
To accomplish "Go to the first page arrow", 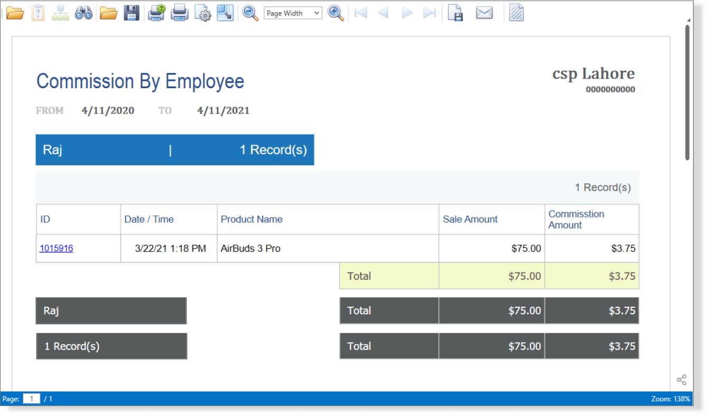I will pyautogui.click(x=361, y=13).
